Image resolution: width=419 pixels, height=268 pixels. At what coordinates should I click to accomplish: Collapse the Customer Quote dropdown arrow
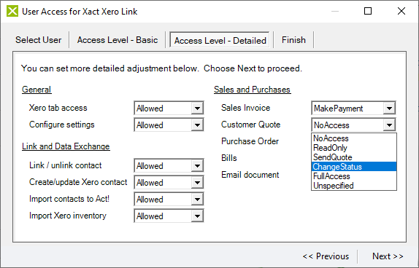(389, 125)
